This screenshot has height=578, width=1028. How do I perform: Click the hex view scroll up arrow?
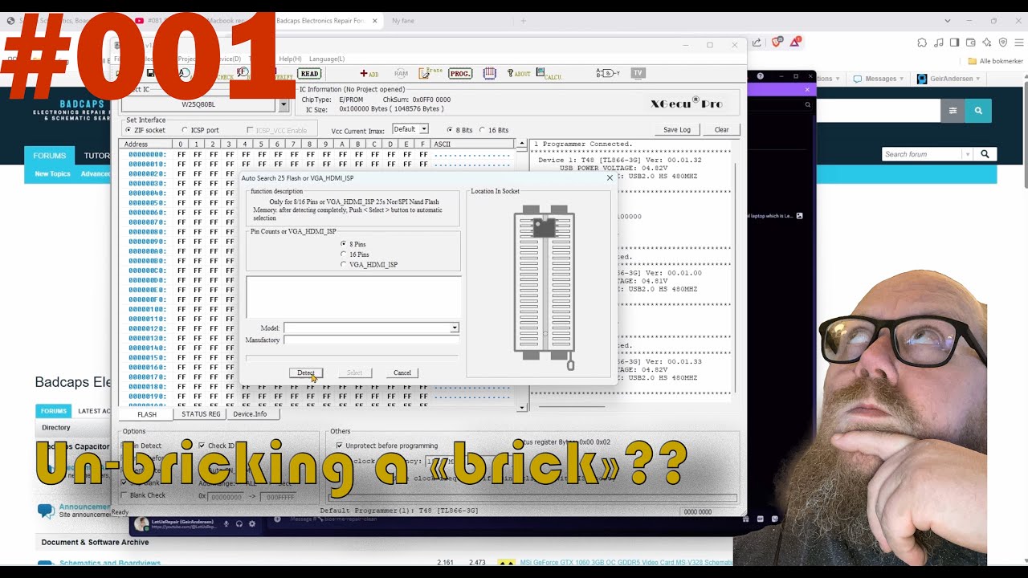522,144
